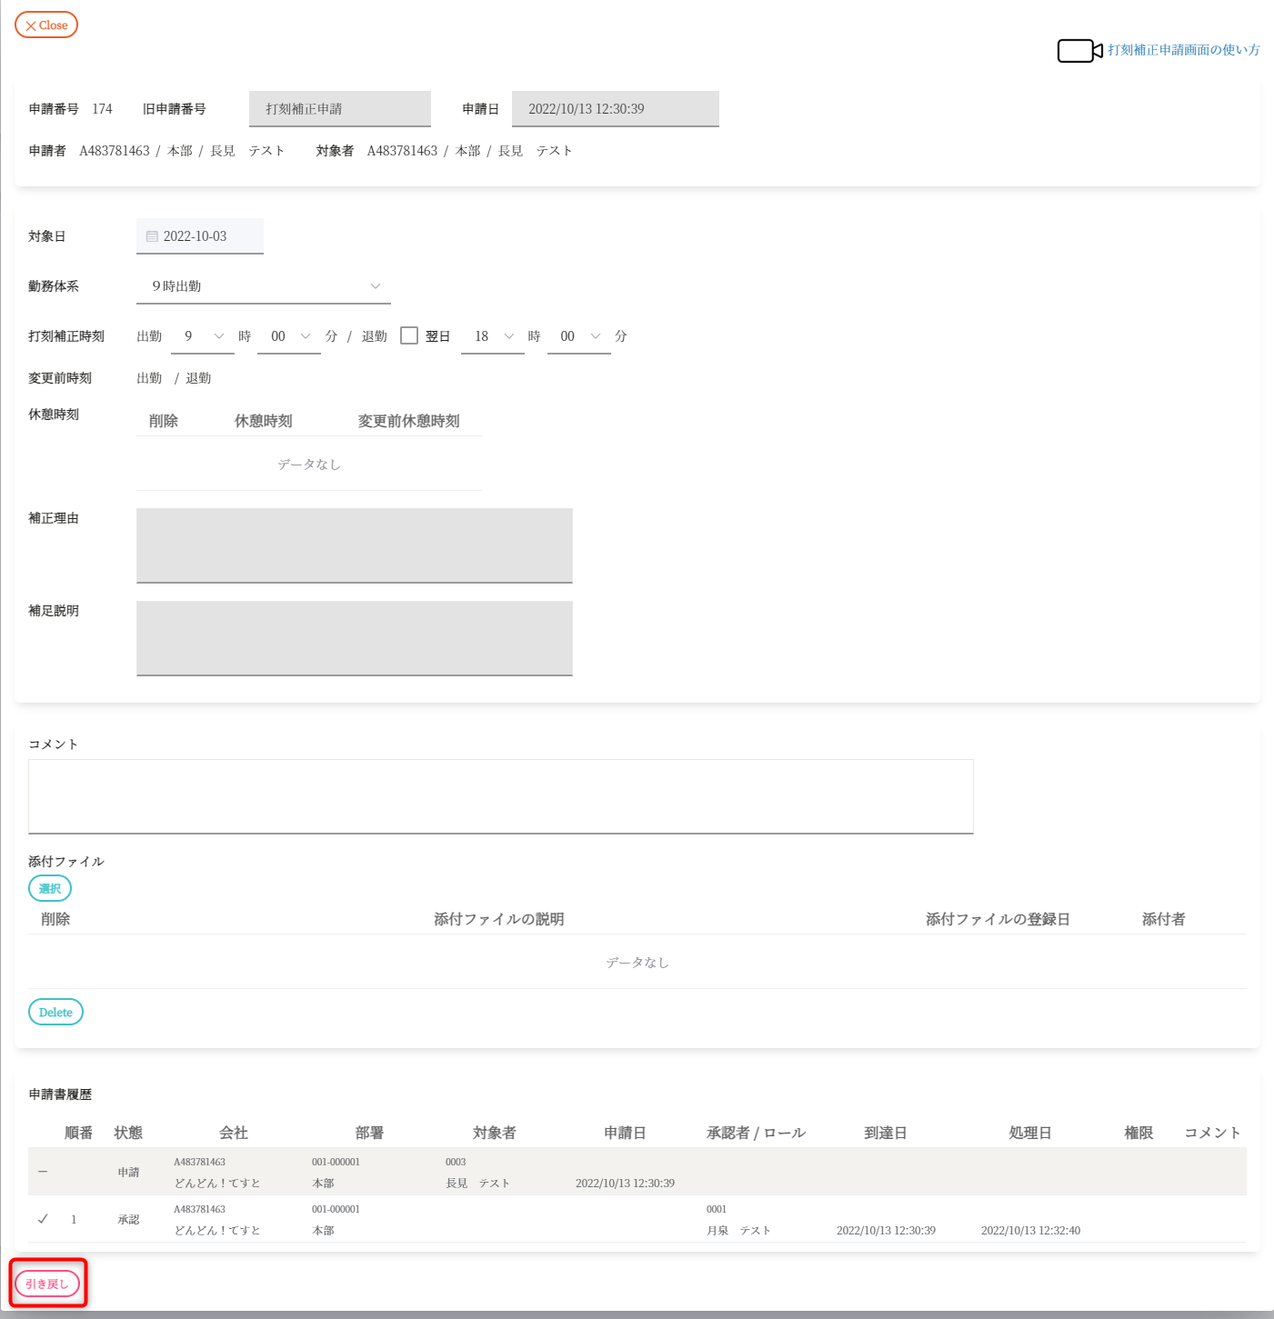Click 2022/10/13 12:32:40 processed date
The image size is (1274, 1319).
(x=1030, y=1230)
